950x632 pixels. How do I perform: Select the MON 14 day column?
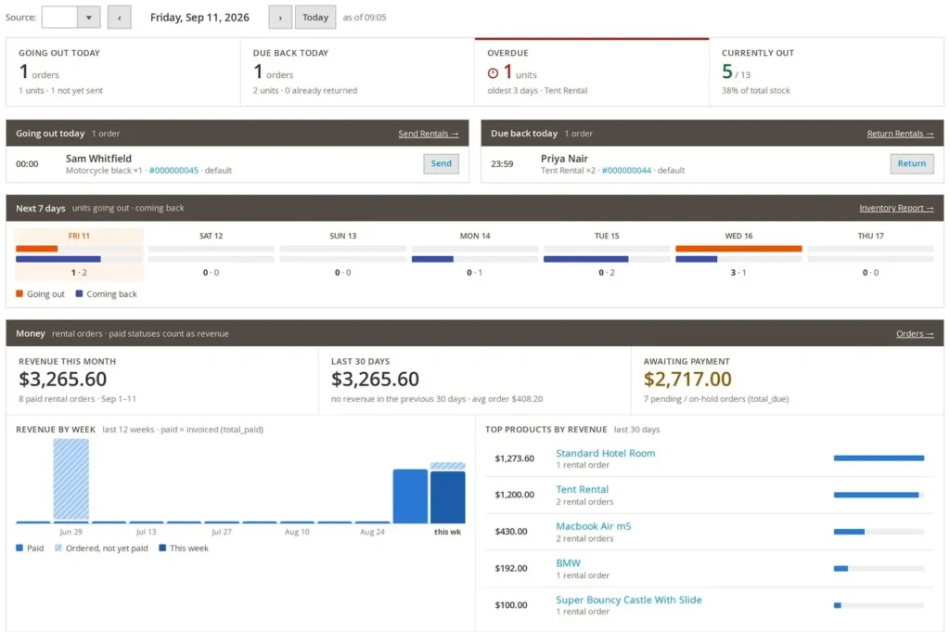tap(475, 254)
